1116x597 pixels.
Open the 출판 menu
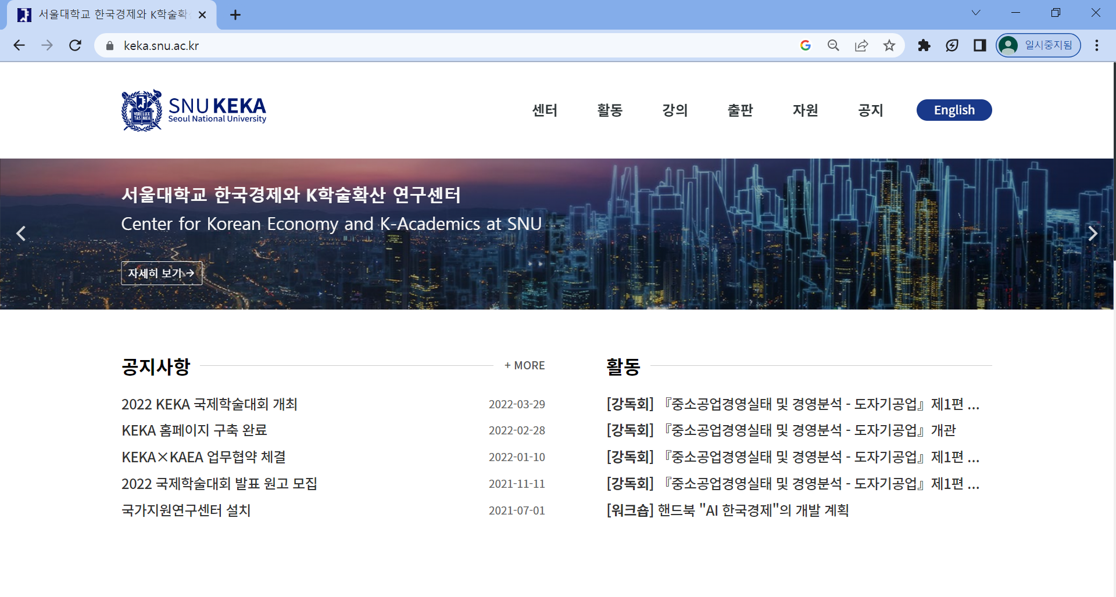pos(740,110)
